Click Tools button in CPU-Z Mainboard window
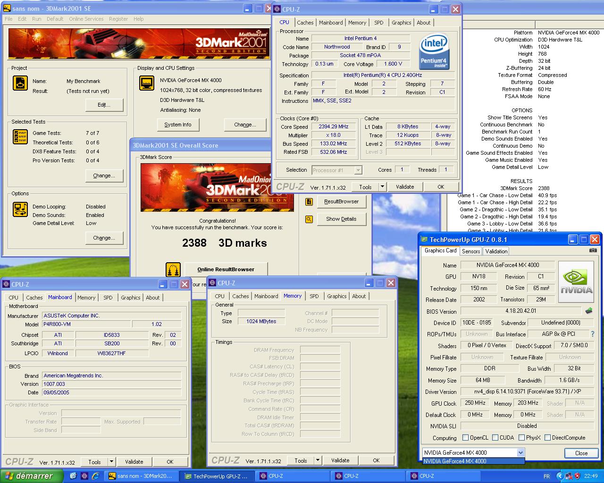 tap(94, 462)
